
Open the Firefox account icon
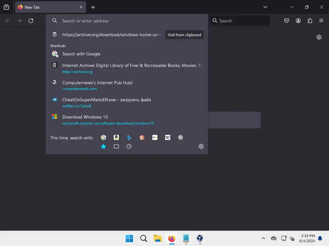tap(298, 21)
